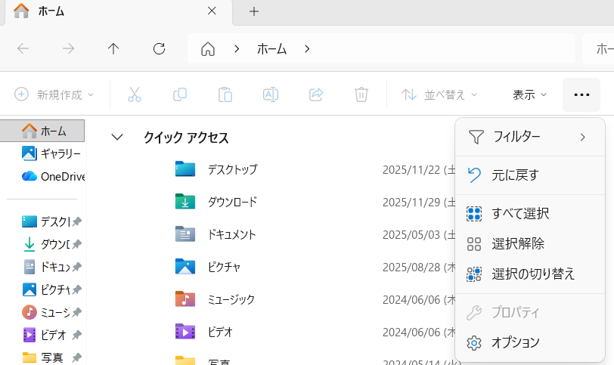The width and height of the screenshot is (614, 365).
Task: Refresh the current folder view
Action: click(x=159, y=49)
